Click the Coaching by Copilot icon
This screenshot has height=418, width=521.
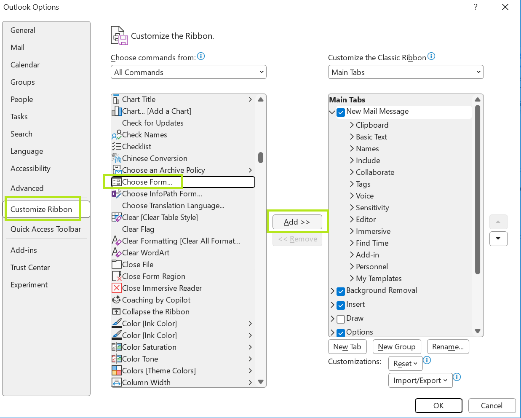(117, 300)
